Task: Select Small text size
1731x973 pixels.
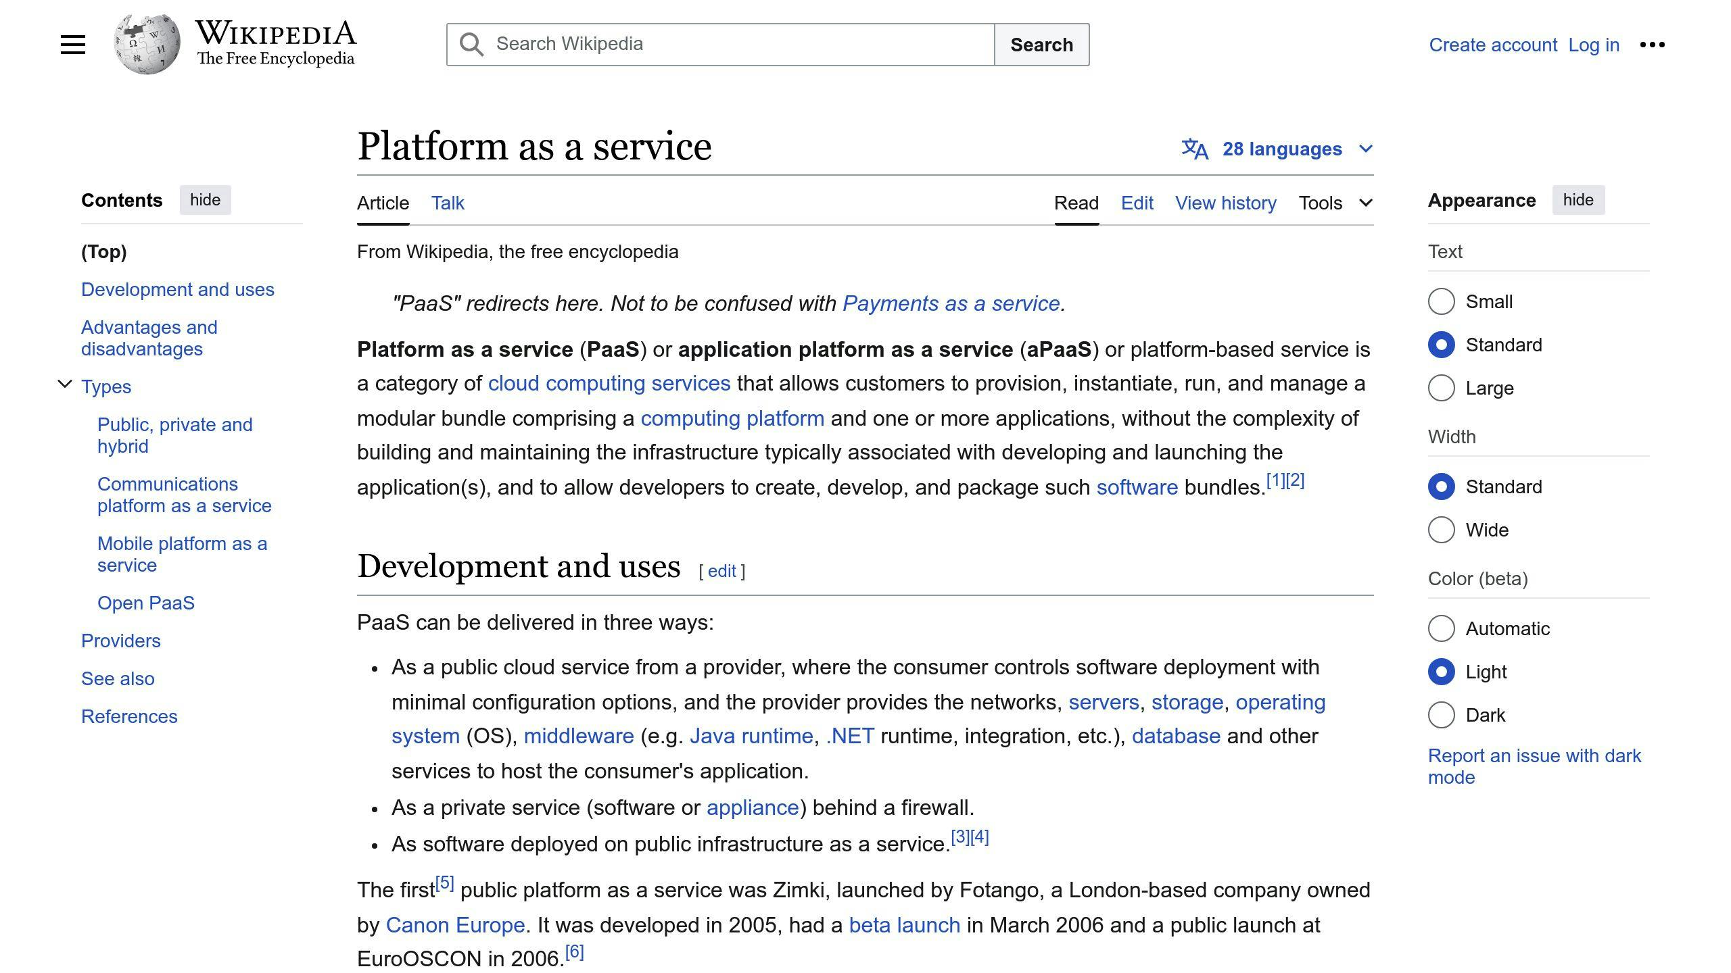Action: tap(1441, 301)
